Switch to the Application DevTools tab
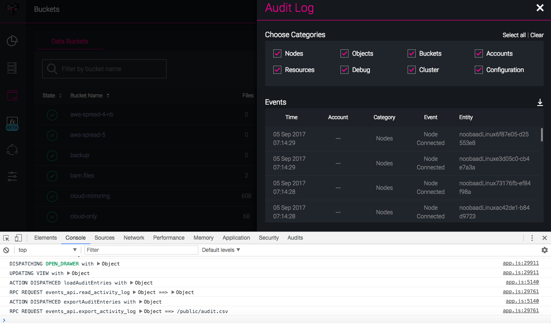The height and width of the screenshot is (323, 551). point(236,238)
